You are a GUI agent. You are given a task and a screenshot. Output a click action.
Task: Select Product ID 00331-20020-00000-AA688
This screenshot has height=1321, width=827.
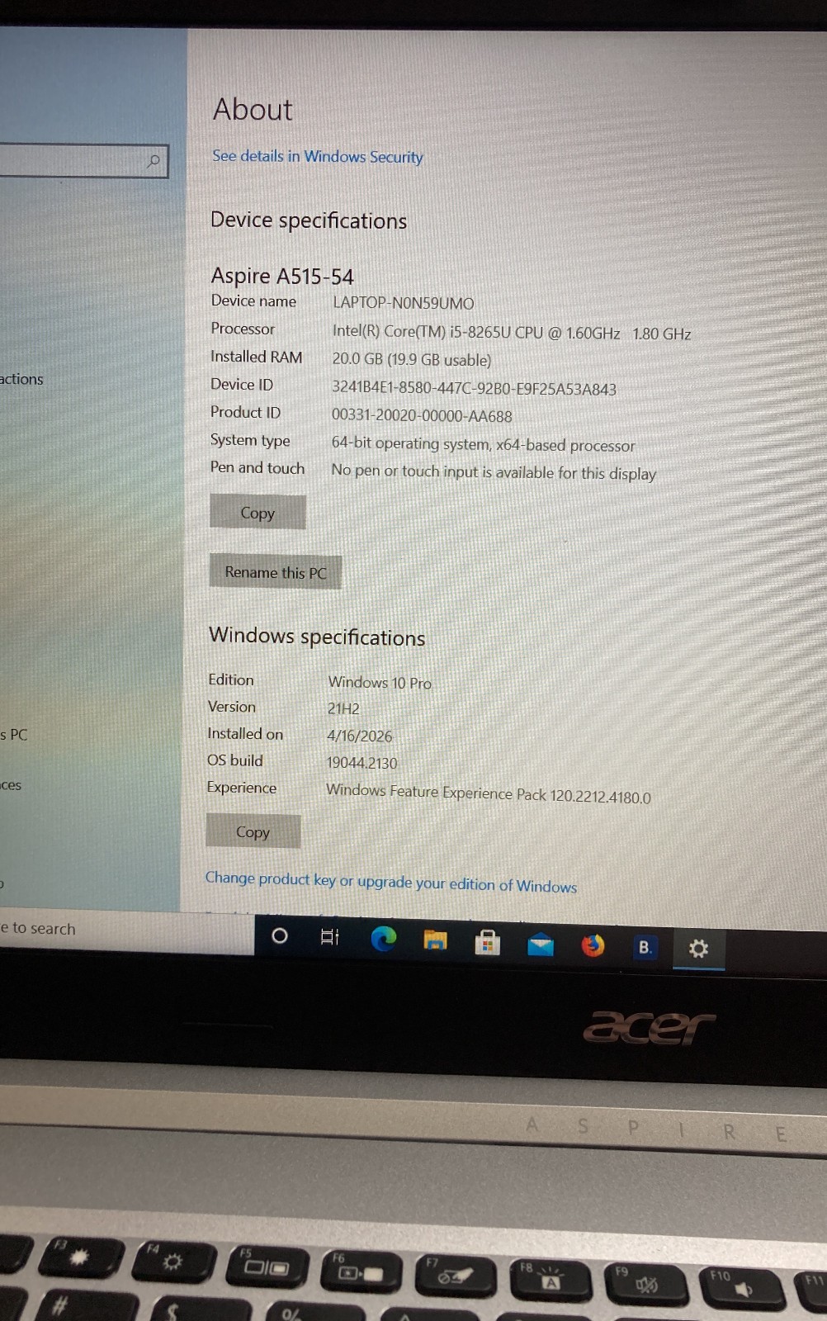(422, 416)
